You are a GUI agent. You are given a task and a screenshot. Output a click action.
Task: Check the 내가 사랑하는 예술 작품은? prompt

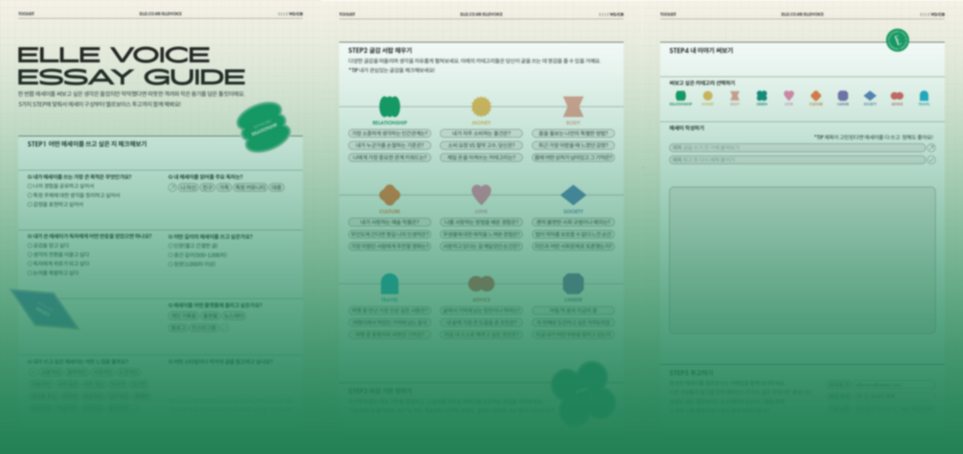point(390,222)
